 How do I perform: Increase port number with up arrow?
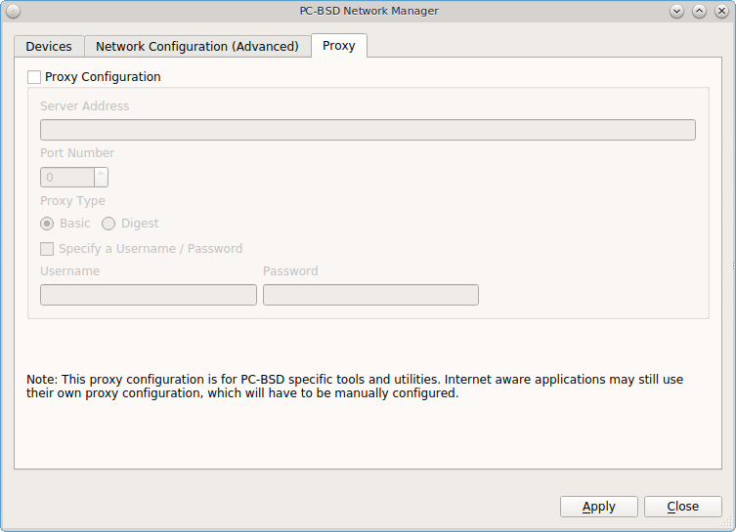101,173
